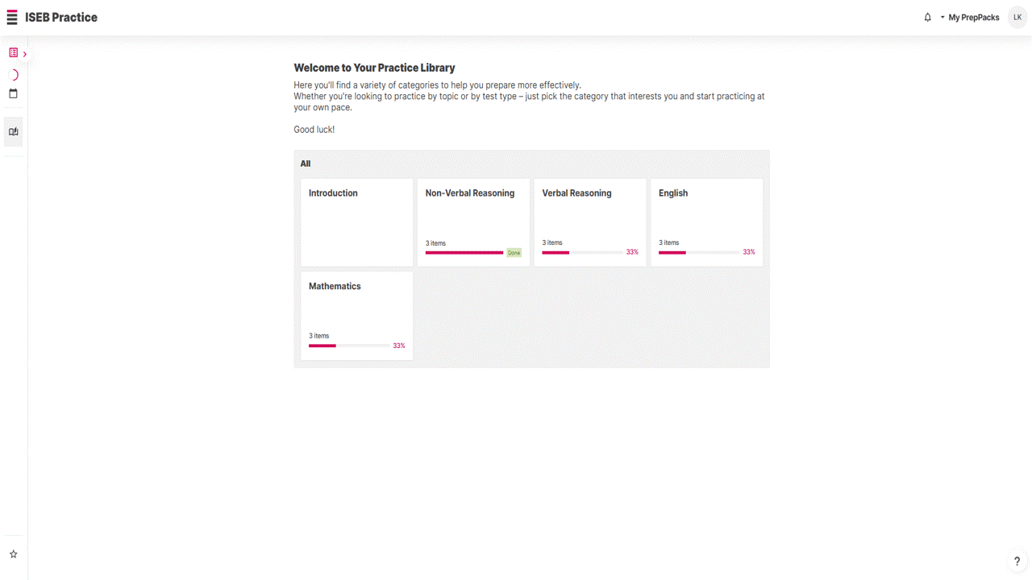Viewport: 1032px width, 580px height.
Task: Open the Mathematics category card
Action: coord(357,316)
